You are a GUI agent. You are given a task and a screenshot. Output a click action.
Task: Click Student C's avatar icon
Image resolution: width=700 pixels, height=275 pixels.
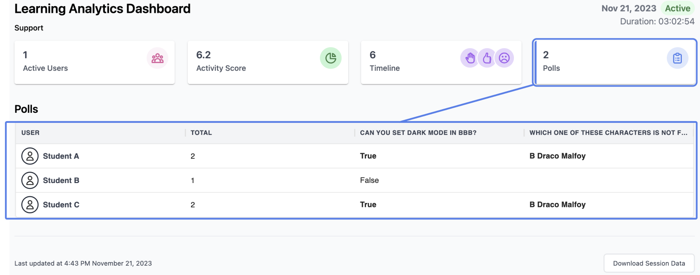(30, 205)
